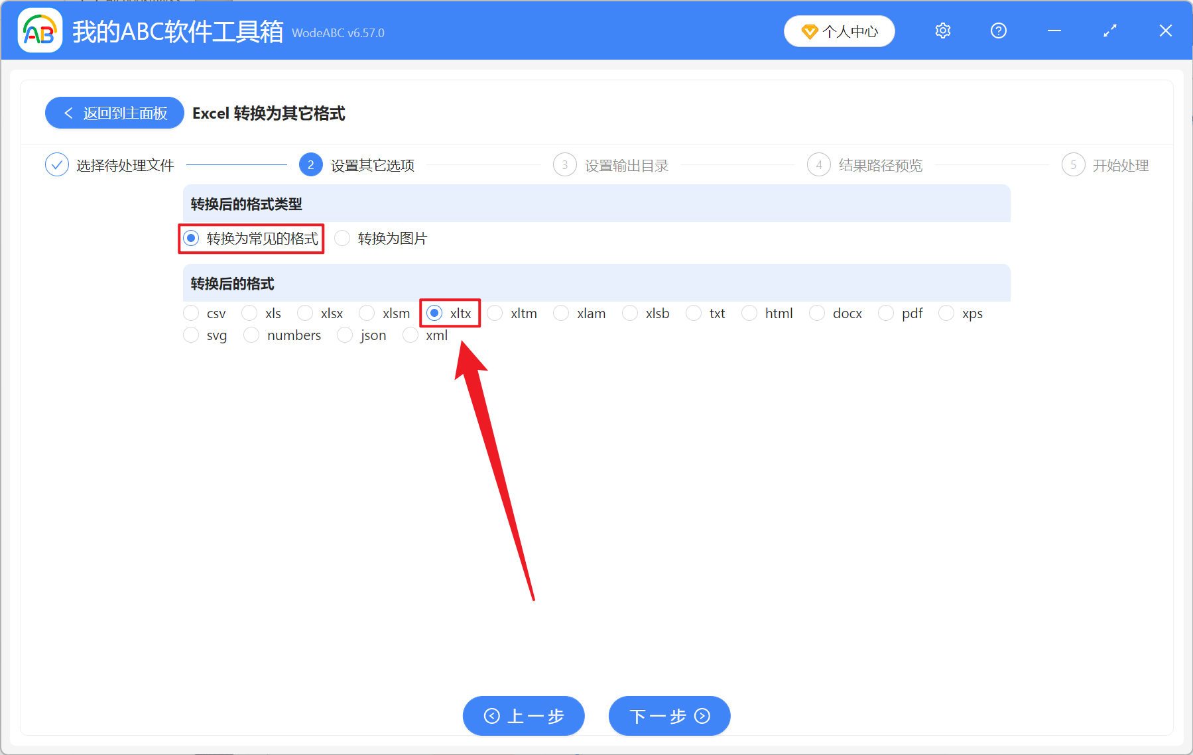
Task: Open the settings gear icon
Action: pyautogui.click(x=942, y=30)
